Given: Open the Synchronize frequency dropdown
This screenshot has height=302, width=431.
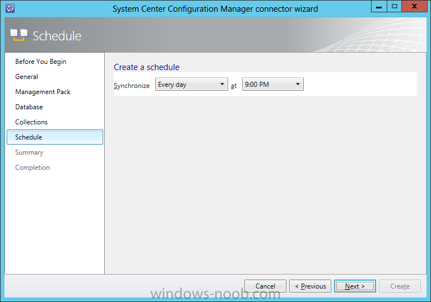Looking at the screenshot, I should [x=191, y=85].
